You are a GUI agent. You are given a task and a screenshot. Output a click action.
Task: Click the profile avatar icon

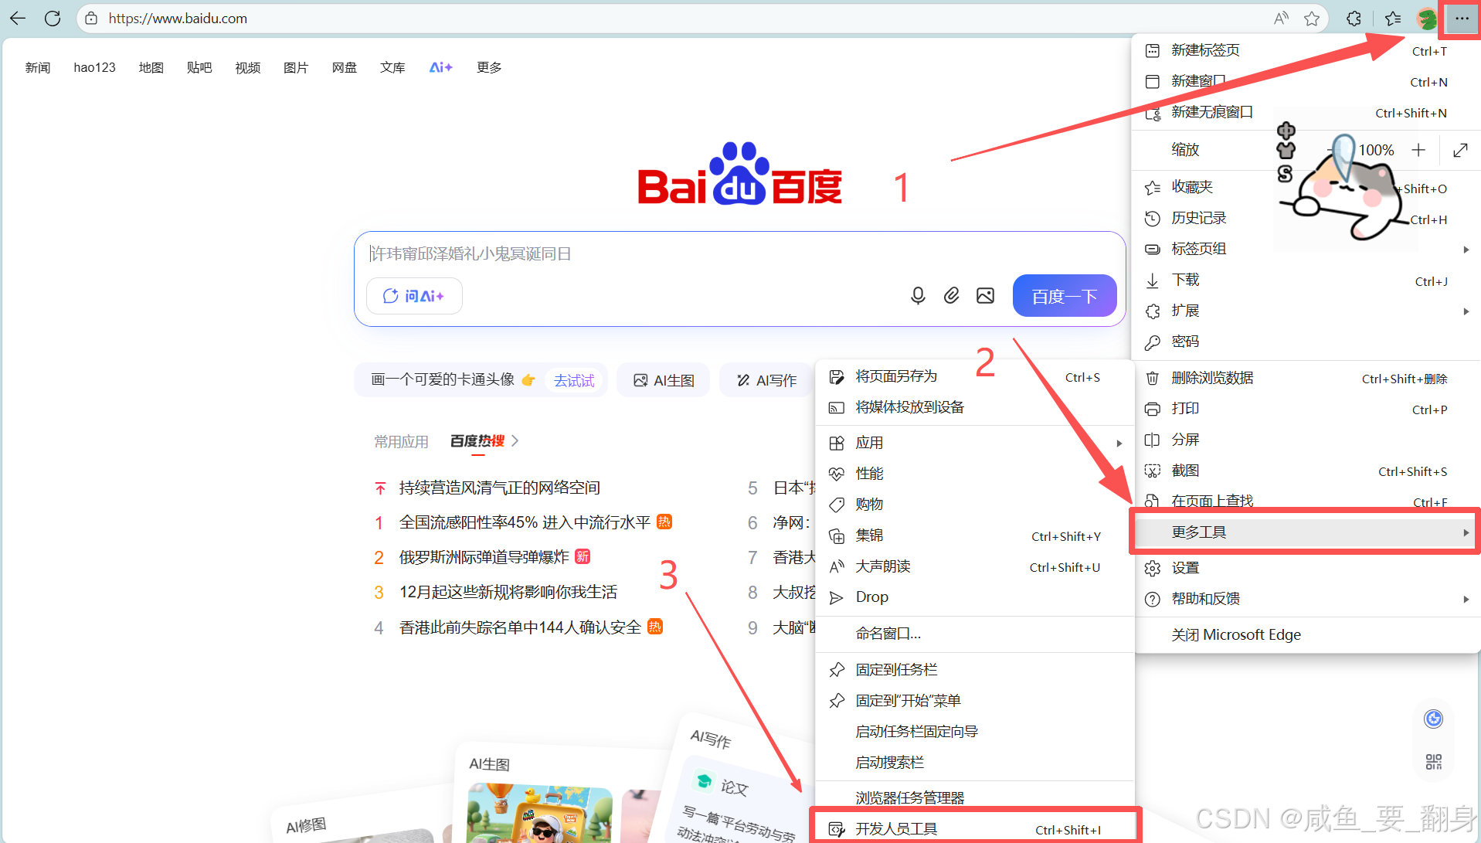(1426, 19)
